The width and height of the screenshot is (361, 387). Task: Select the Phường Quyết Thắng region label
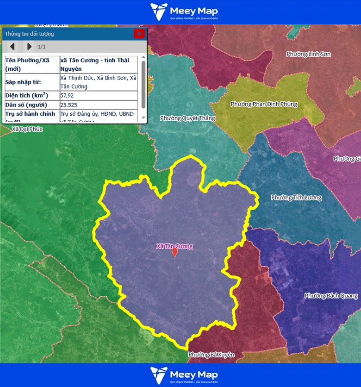click(x=187, y=118)
